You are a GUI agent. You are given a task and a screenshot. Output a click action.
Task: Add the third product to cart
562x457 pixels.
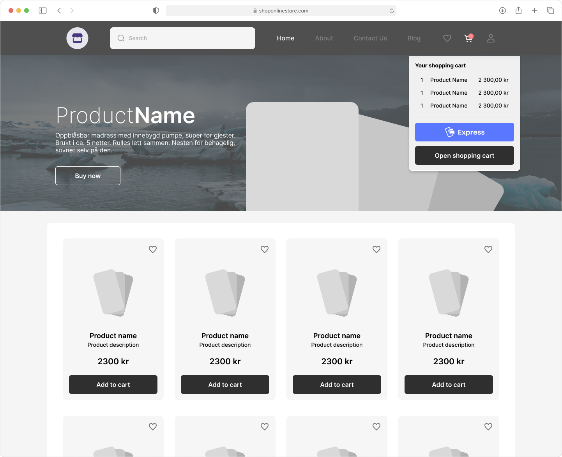[x=337, y=385]
